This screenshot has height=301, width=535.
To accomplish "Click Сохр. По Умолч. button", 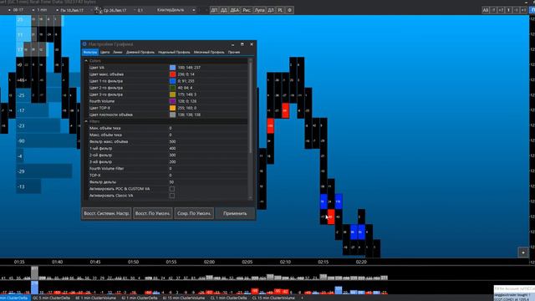I will 194,213.
